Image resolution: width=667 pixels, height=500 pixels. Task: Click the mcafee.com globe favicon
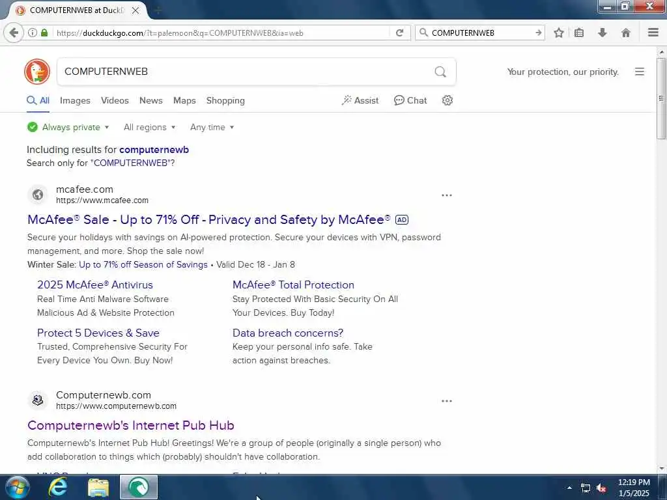(x=37, y=195)
